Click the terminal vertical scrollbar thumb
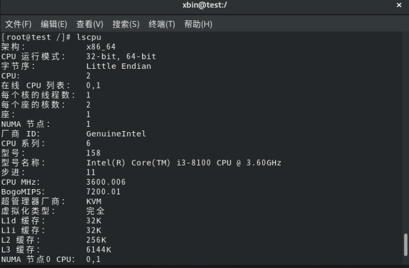The width and height of the screenshot is (409, 268). click(405, 244)
